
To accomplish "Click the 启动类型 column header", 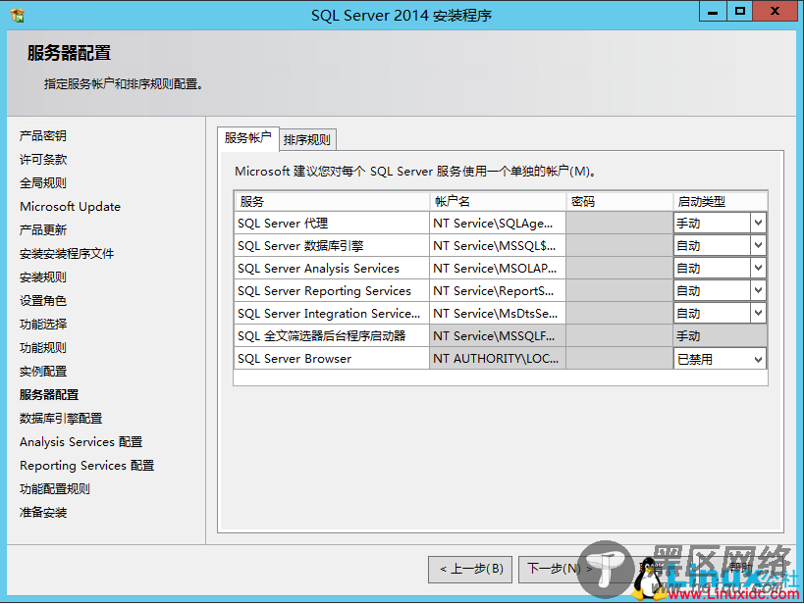I will [720, 201].
